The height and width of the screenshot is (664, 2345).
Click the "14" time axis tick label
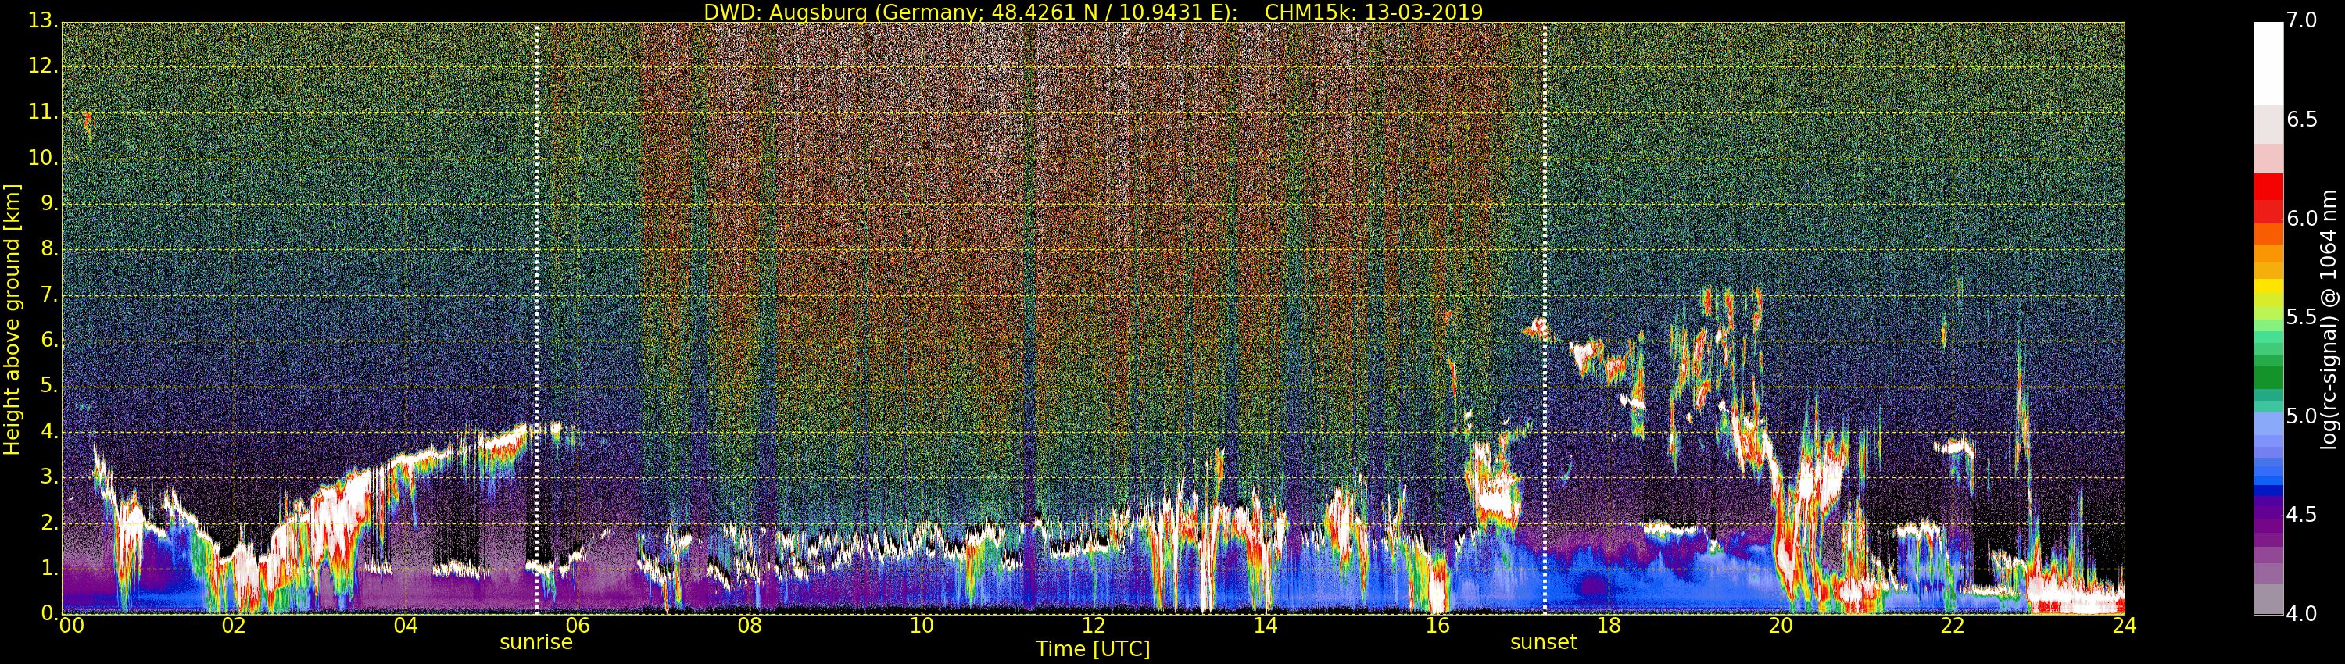pyautogui.click(x=1266, y=626)
